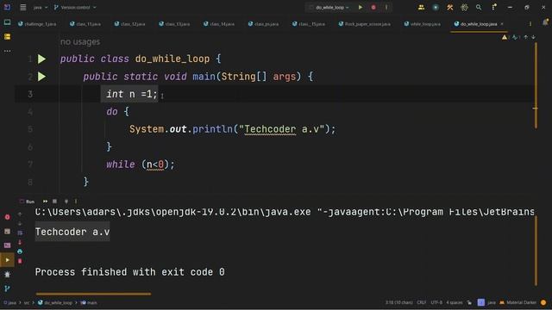Click 'do_while_loop' breadcrumb

point(55,302)
